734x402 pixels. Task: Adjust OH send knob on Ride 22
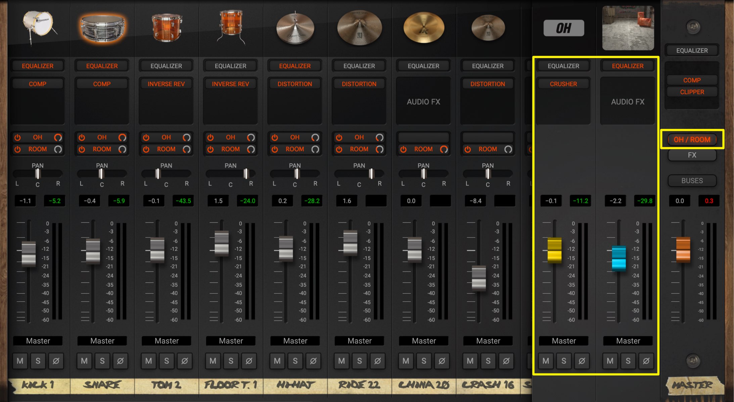[379, 137]
